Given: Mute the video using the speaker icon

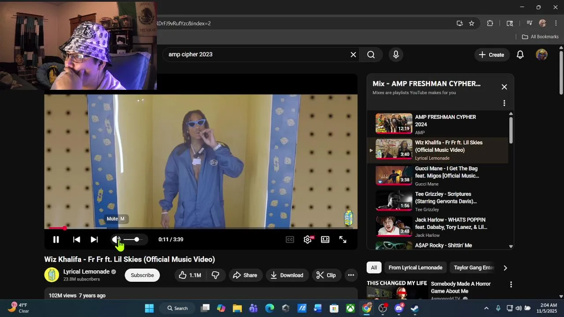Looking at the screenshot, I should 115,240.
